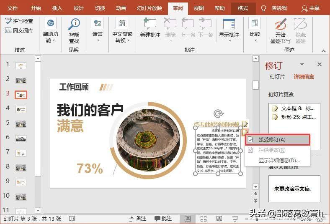Select slide 1 thumbnail
This screenshot has height=224, width=330.
(x=21, y=65)
